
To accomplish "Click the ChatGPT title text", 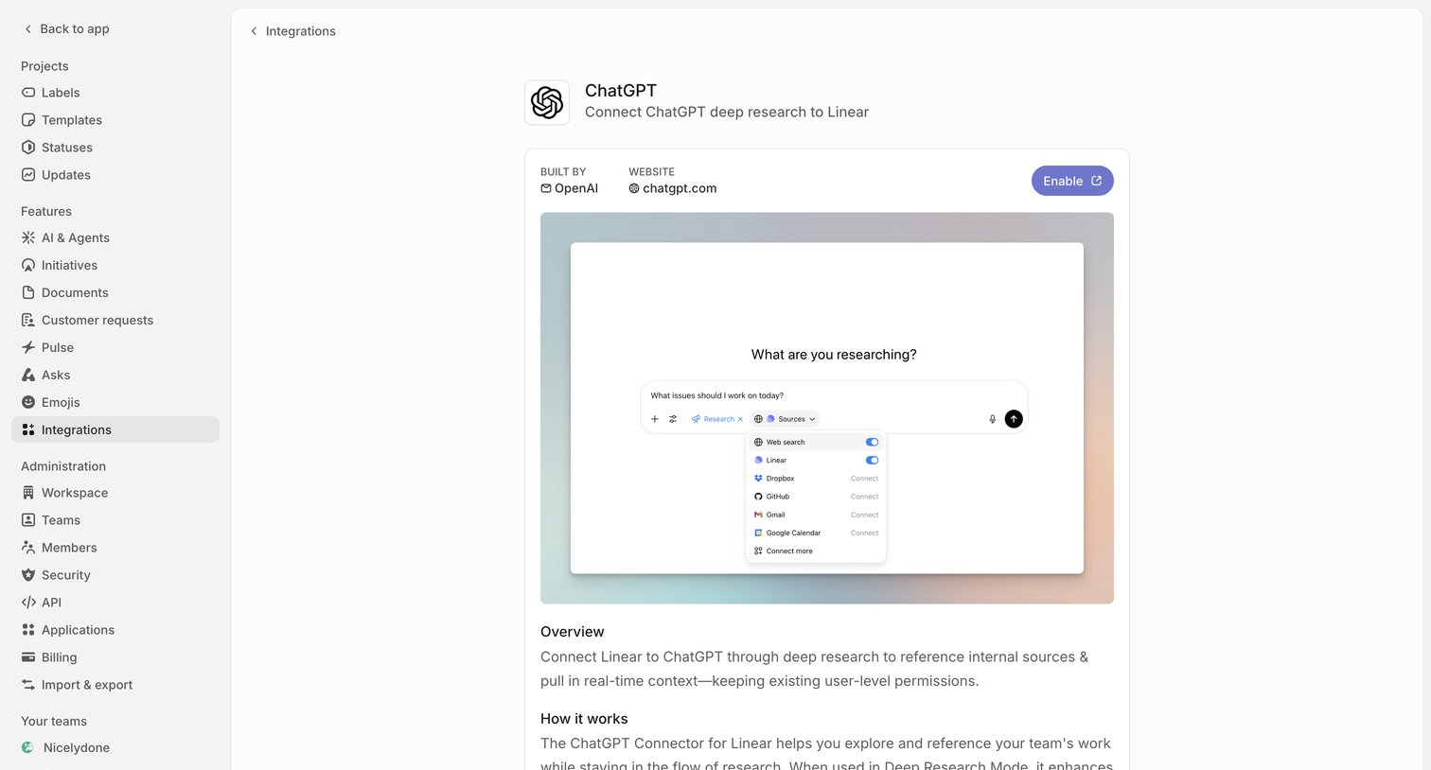I will [x=621, y=91].
